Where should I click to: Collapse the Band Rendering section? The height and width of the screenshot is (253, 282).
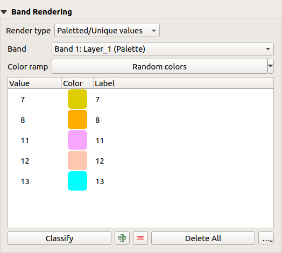(x=4, y=12)
